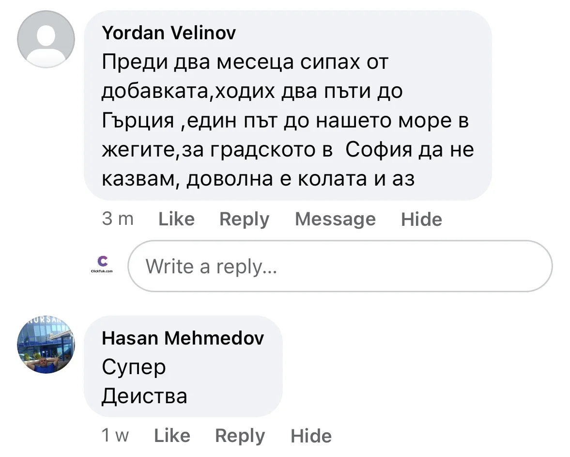Focus the 'Write a reply...' field
Viewport: 570px width, 457px height.
[339, 266]
